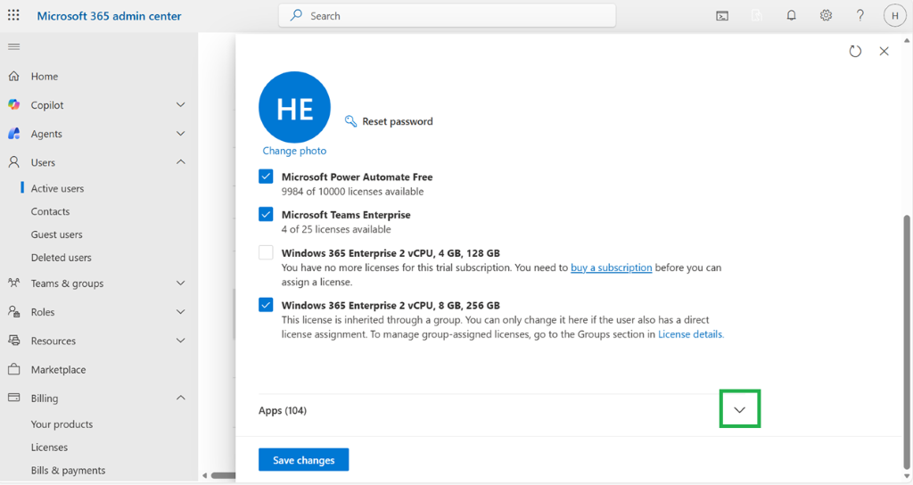The image size is (913, 485).
Task: Expand the Apps (104) section chevron
Action: [739, 409]
